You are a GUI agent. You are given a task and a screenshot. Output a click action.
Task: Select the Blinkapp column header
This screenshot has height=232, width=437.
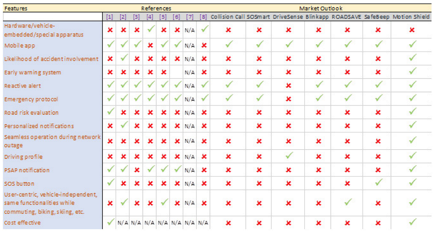[x=317, y=17]
